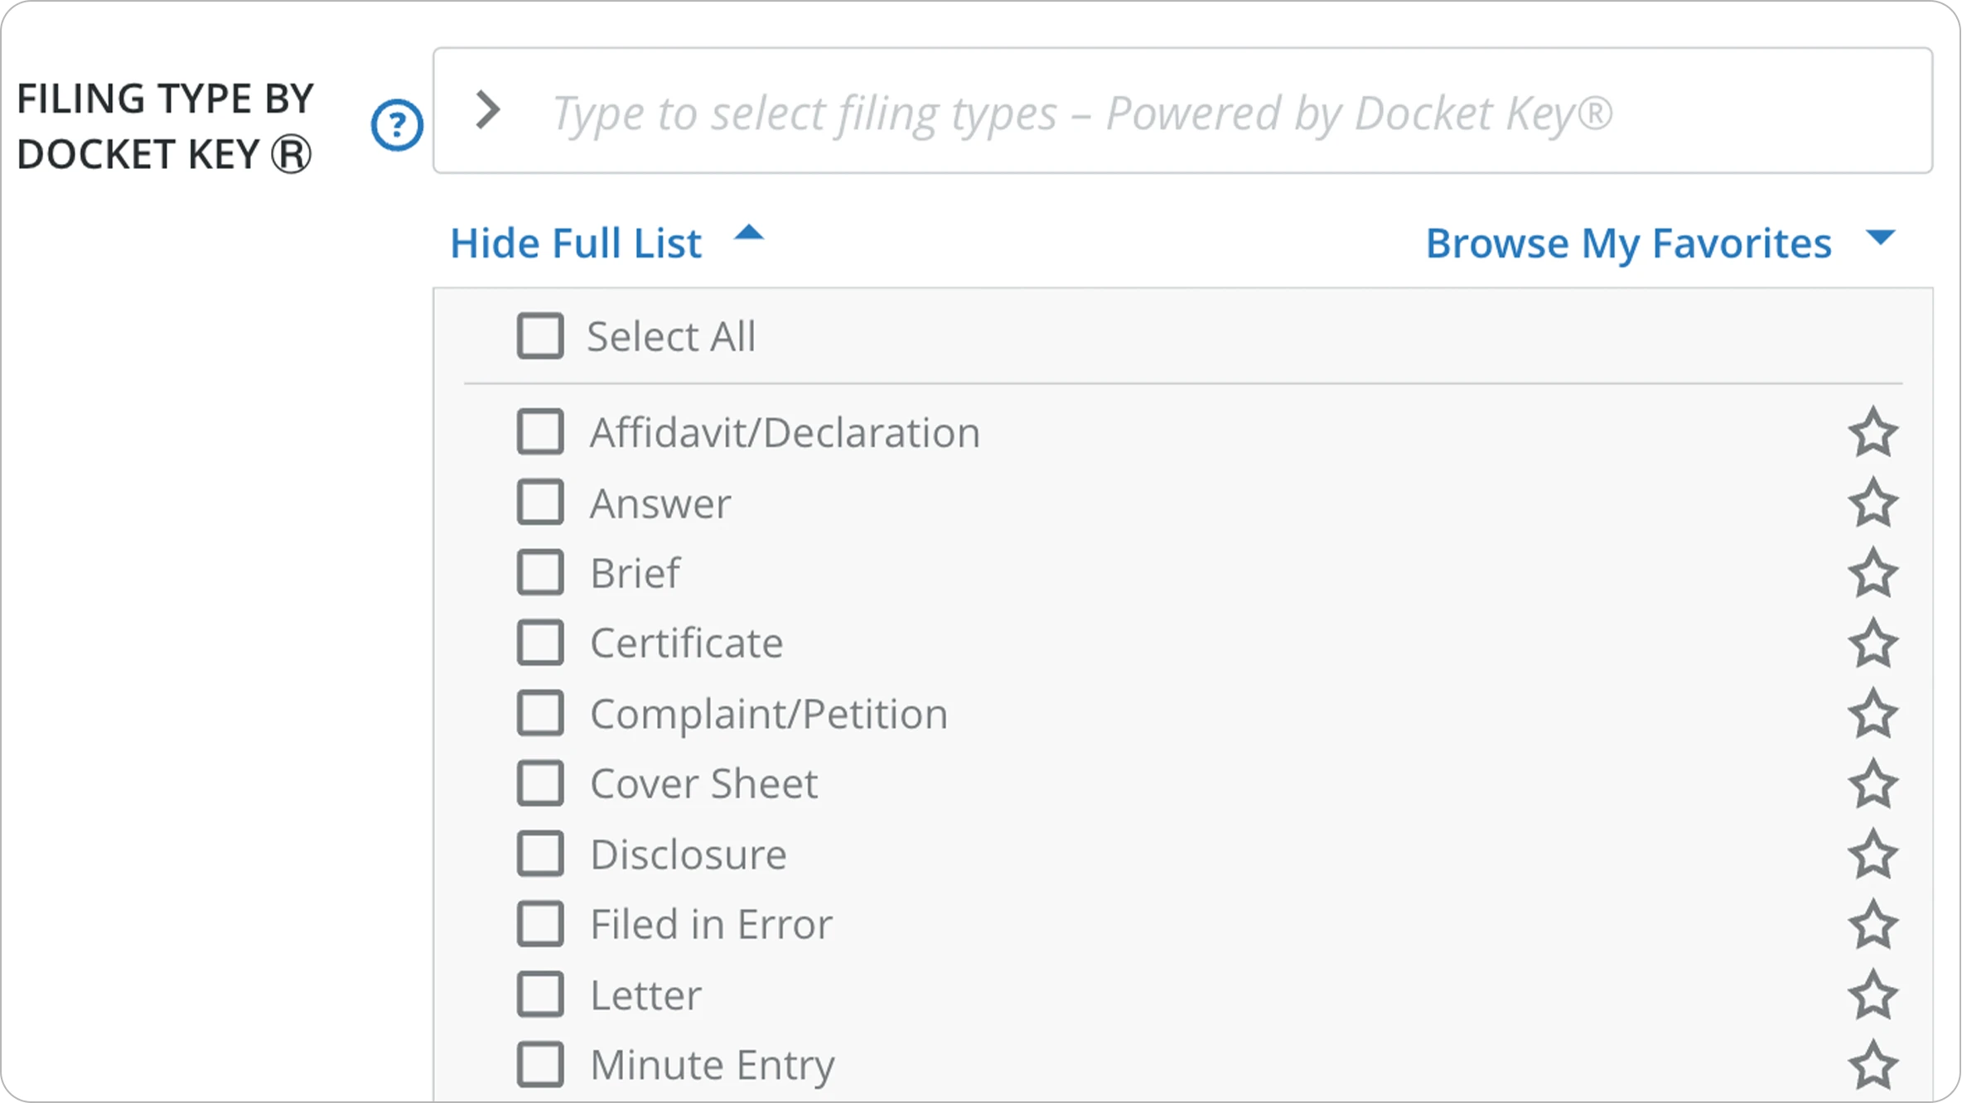Tick the Affidavit/Declaration checkbox
The height and width of the screenshot is (1103, 1962).
pyautogui.click(x=540, y=431)
